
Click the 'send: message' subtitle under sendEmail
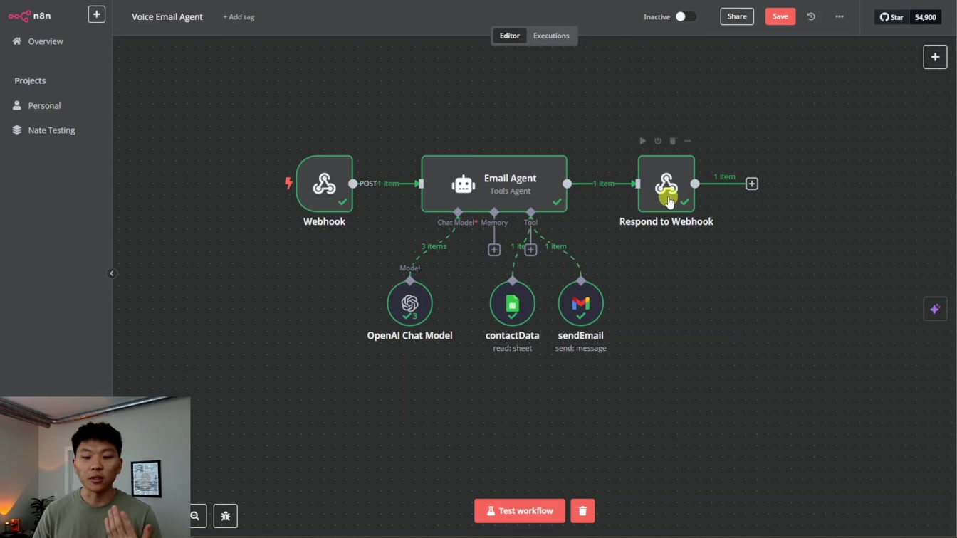pos(580,349)
